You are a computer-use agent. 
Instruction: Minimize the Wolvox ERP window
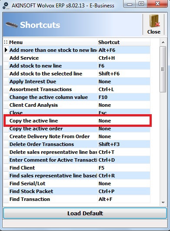(130, 4)
